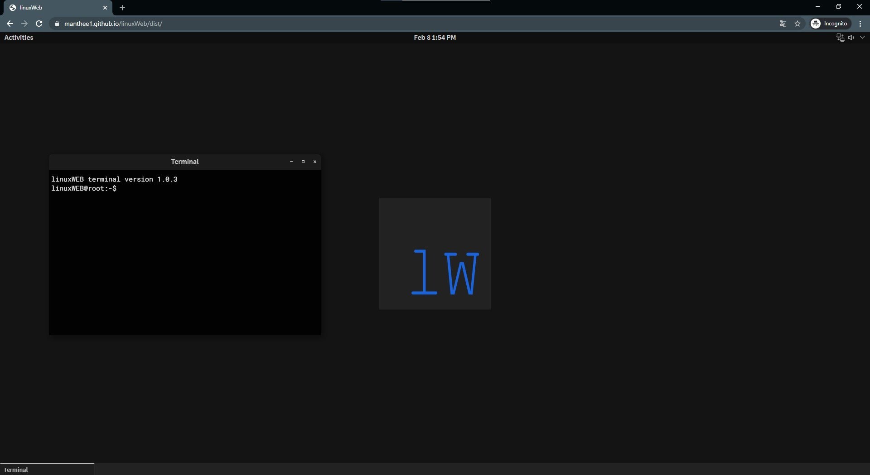Image resolution: width=870 pixels, height=475 pixels.
Task: Reload the linuxWeb page
Action: pyautogui.click(x=39, y=24)
